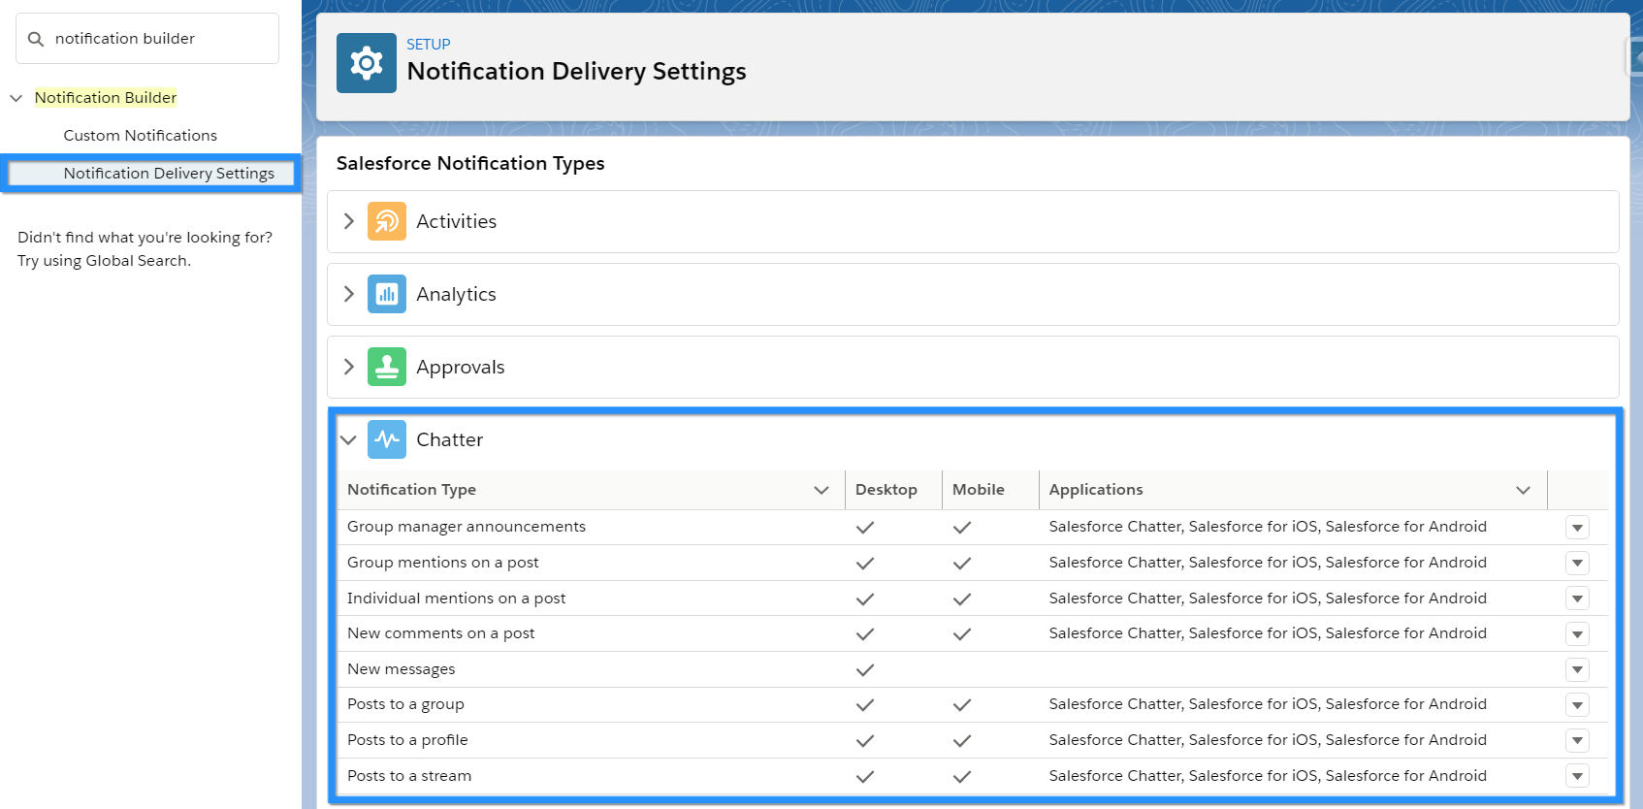Click the Activities notification type icon
The width and height of the screenshot is (1643, 809).
(386, 221)
